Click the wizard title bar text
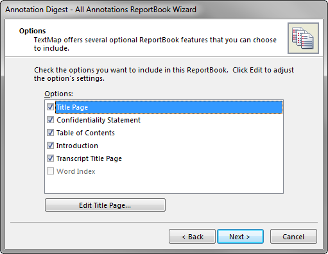 pyautogui.click(x=101, y=10)
